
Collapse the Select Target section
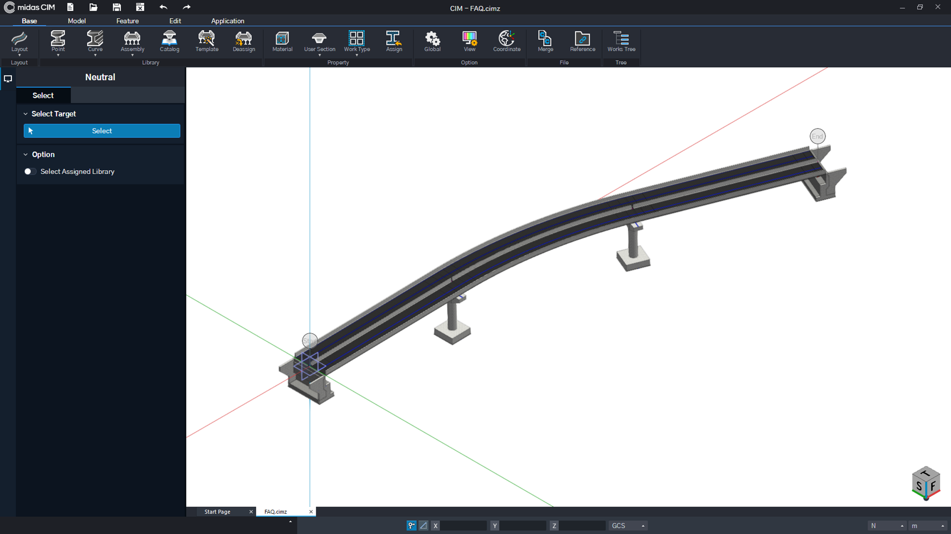click(x=26, y=114)
